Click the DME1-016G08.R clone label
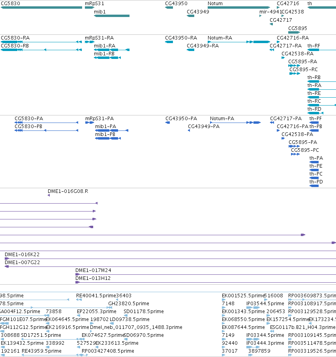This screenshot has height=357, width=336. [x=68, y=191]
